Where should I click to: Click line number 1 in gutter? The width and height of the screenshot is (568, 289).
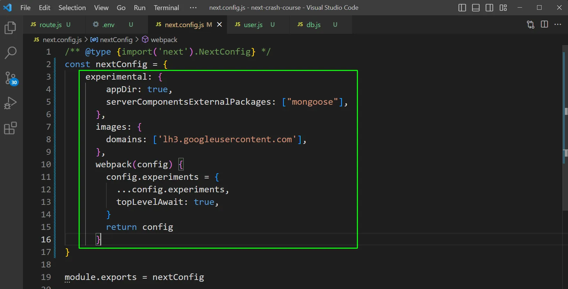[49, 52]
